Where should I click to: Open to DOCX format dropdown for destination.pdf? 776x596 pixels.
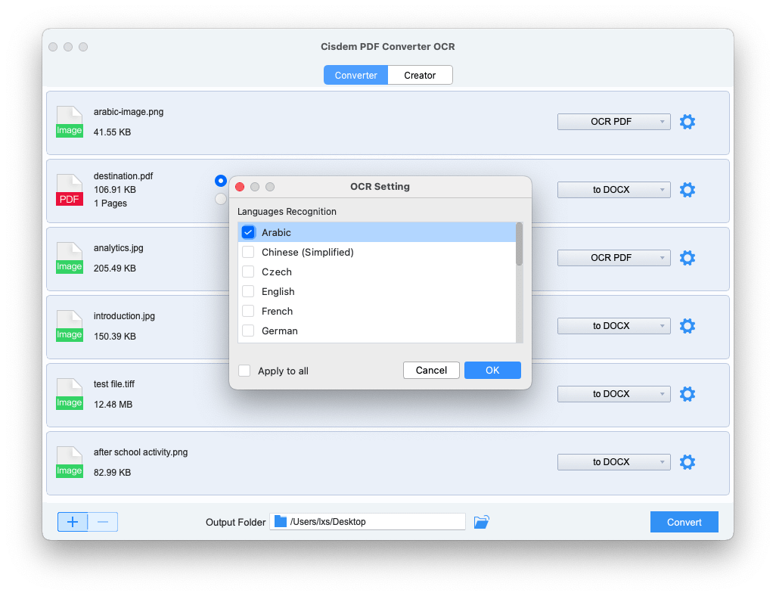tap(613, 190)
